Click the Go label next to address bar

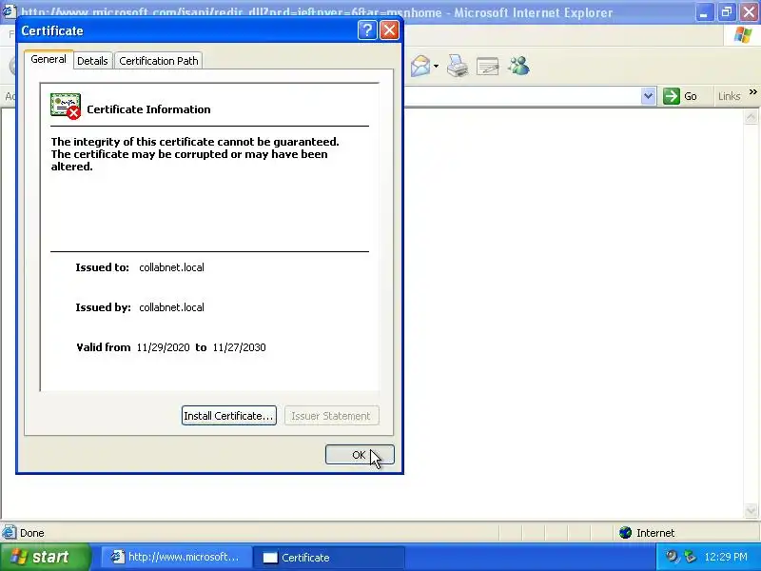tap(691, 96)
